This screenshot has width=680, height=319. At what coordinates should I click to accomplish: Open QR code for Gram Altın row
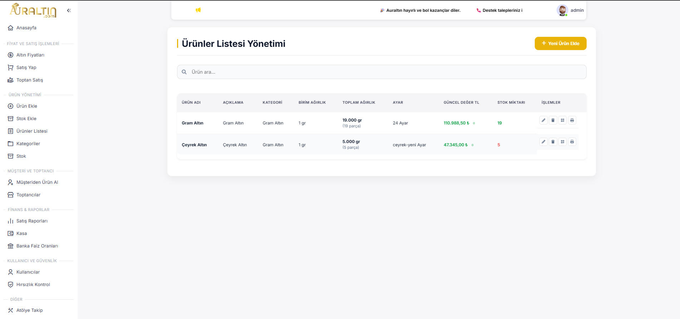tap(563, 120)
